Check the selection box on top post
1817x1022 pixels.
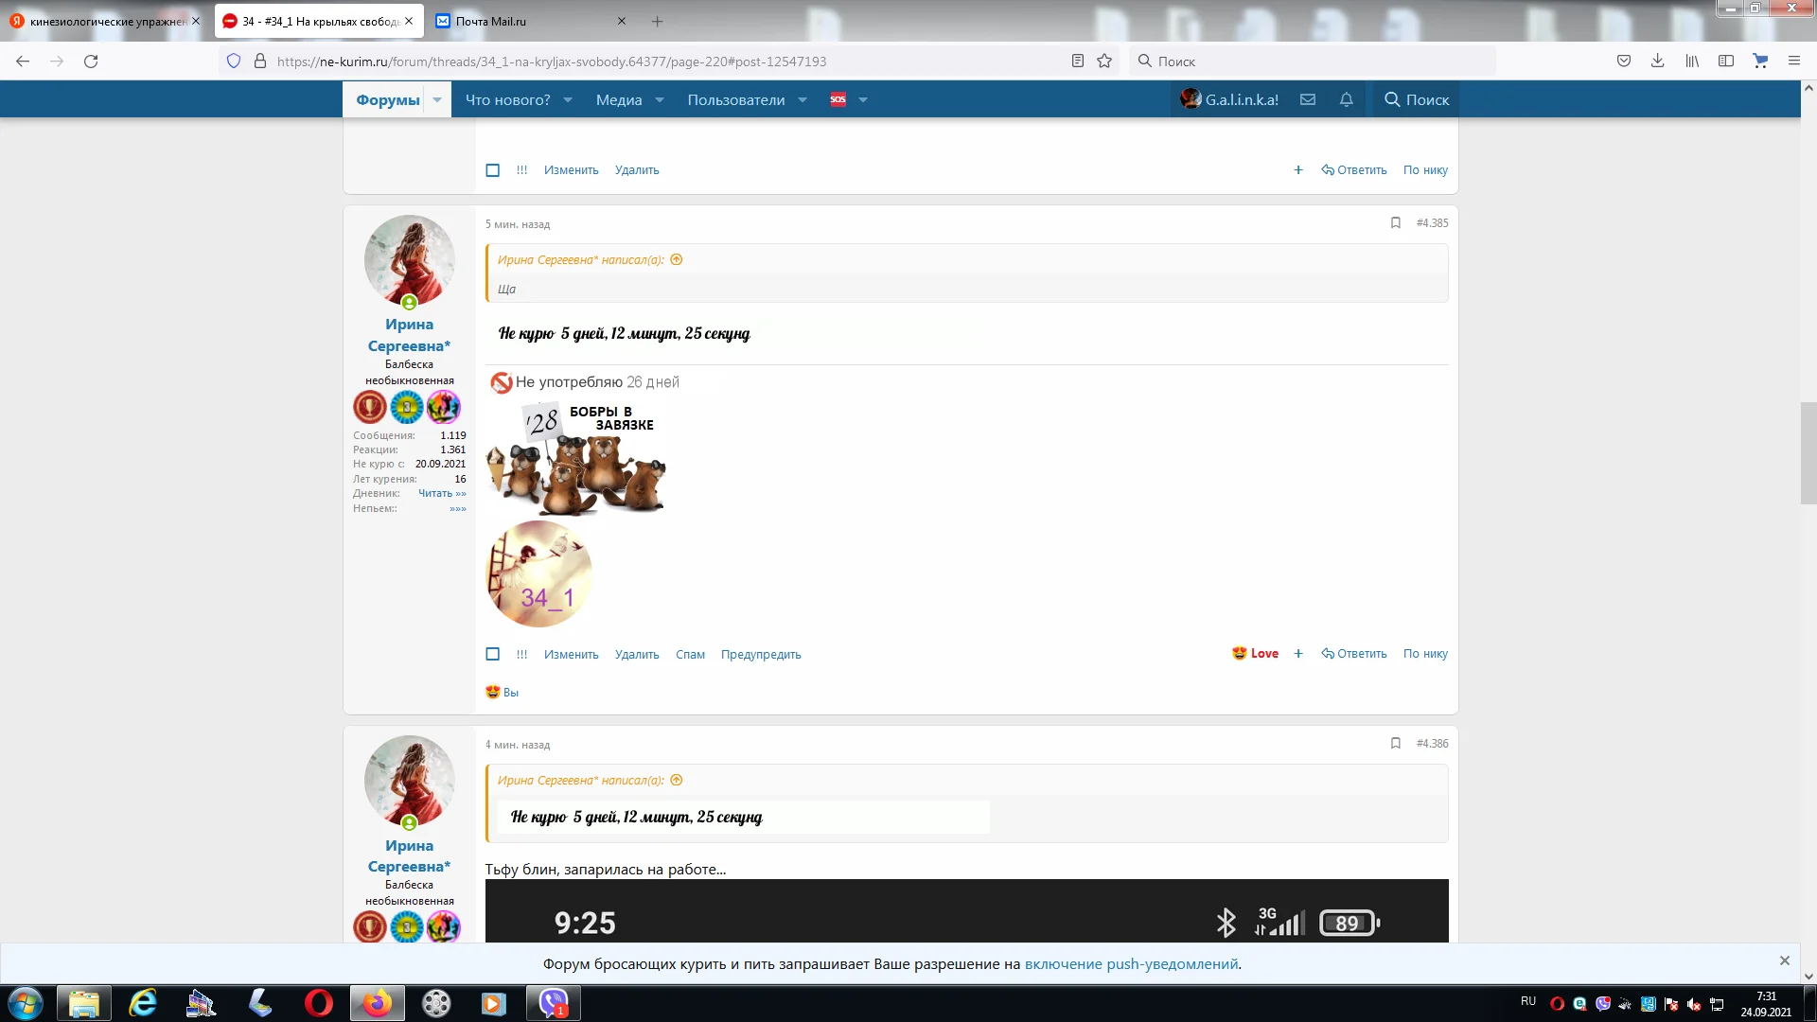[x=493, y=170]
